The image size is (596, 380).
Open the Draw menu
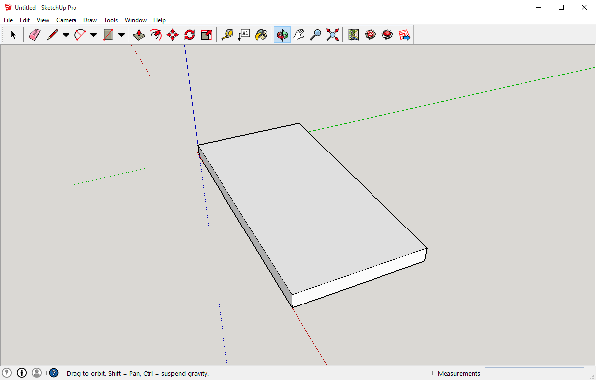(x=90, y=20)
